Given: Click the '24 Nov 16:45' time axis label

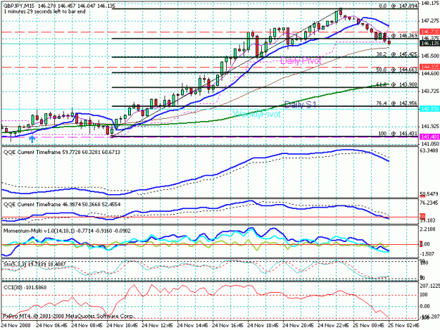Looking at the screenshot, I should coord(227,326).
